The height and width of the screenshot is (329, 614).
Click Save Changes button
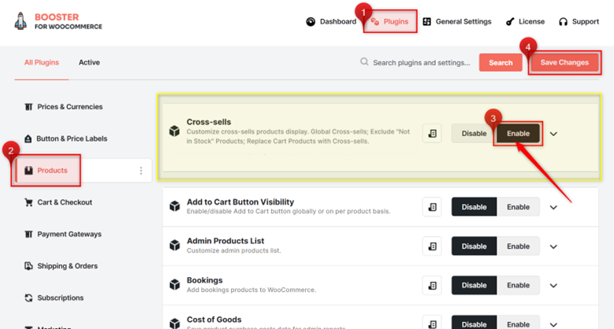[x=564, y=63]
